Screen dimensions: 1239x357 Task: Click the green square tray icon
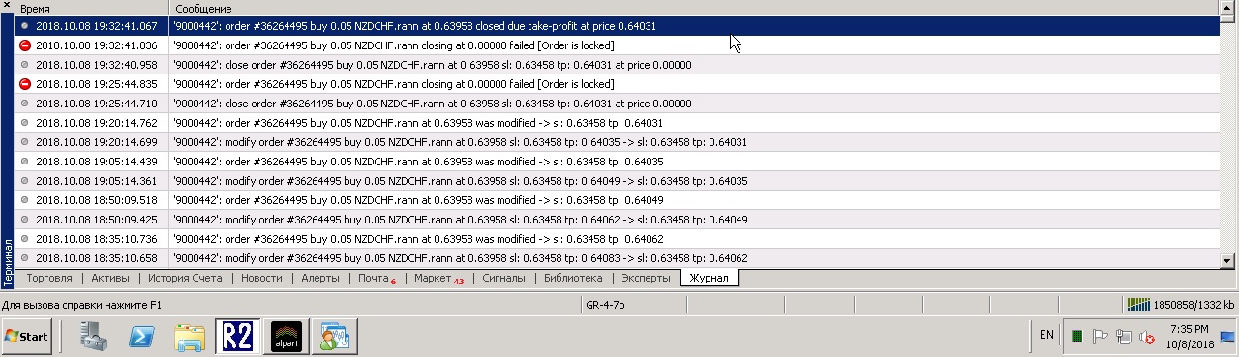[1076, 336]
